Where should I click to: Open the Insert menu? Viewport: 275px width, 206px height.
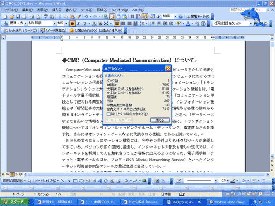coord(56,10)
